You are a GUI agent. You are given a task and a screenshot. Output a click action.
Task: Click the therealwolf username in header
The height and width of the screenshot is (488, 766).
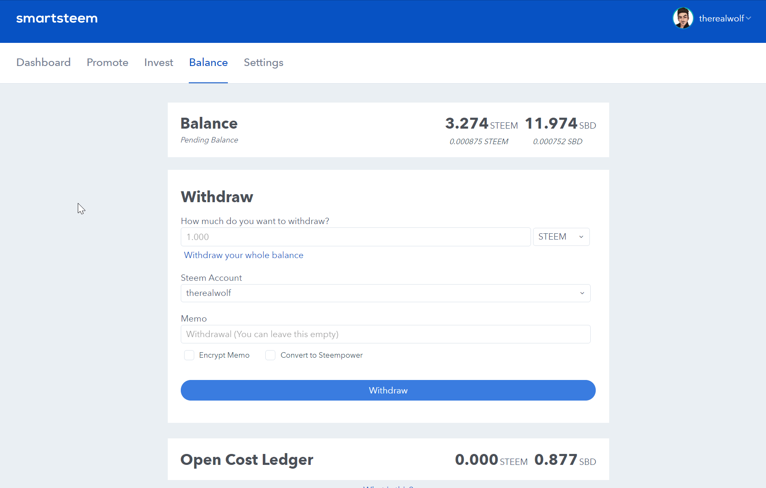[x=721, y=18]
